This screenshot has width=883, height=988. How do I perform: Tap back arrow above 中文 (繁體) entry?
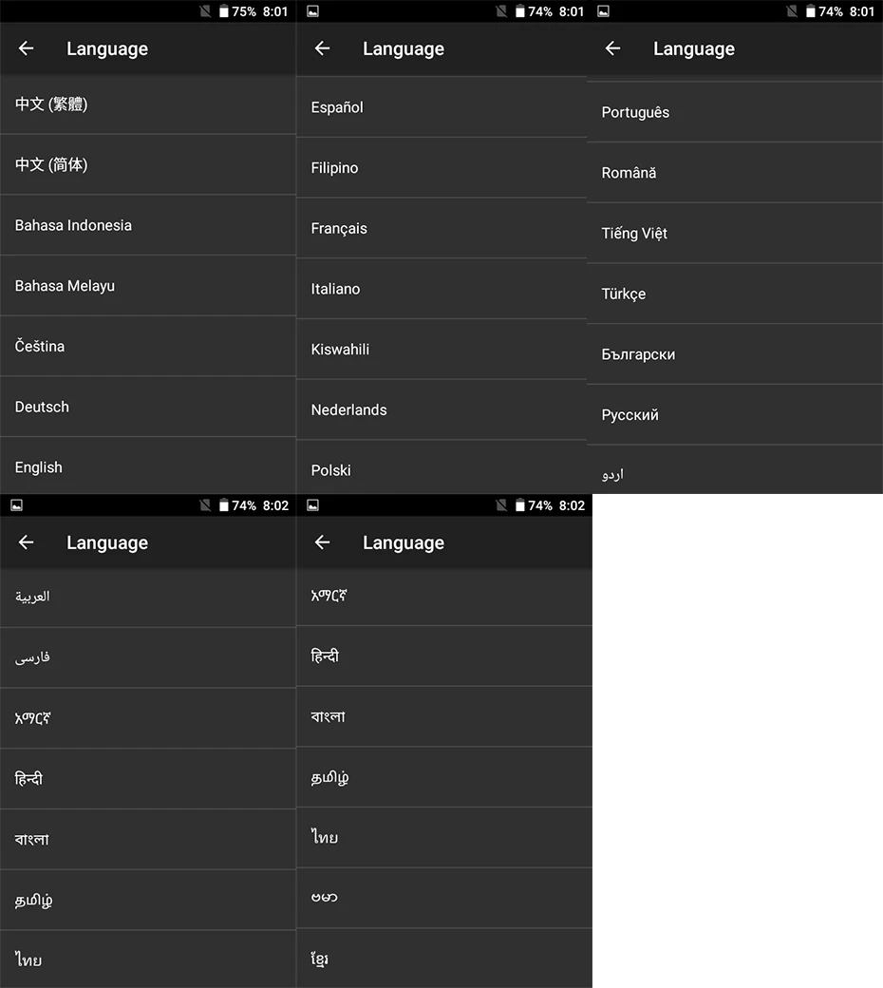tap(26, 48)
